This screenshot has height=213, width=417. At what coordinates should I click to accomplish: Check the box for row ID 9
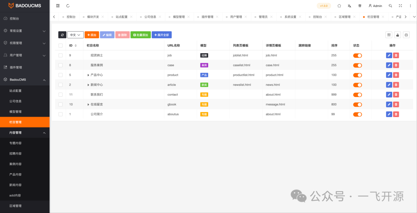click(60, 55)
